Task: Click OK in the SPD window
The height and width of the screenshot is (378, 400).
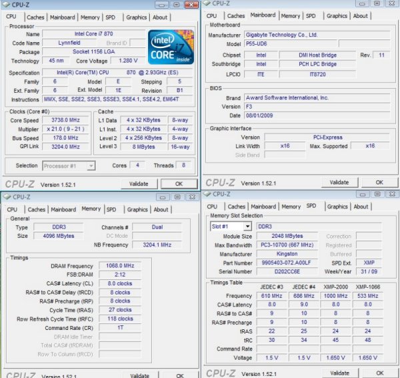Action: 380,373
